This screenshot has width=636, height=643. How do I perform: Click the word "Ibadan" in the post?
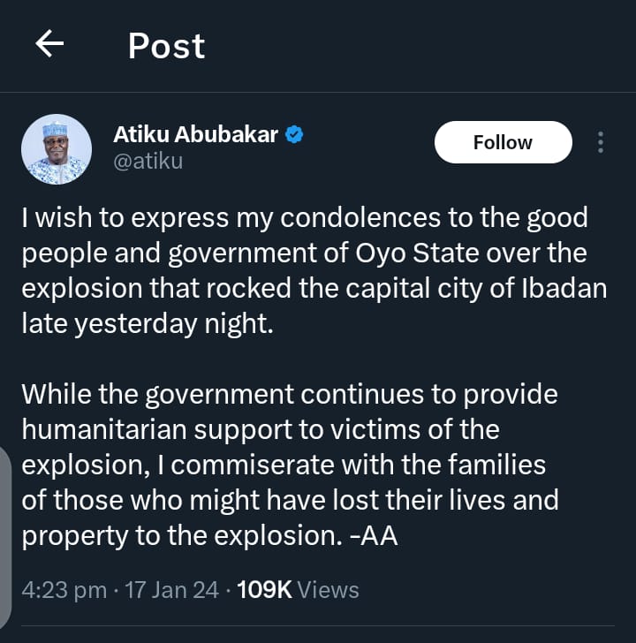pyautogui.click(x=562, y=288)
